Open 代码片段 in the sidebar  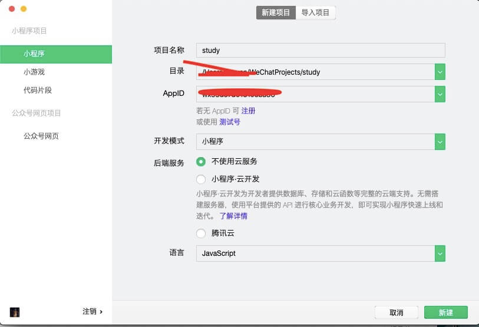(x=38, y=91)
